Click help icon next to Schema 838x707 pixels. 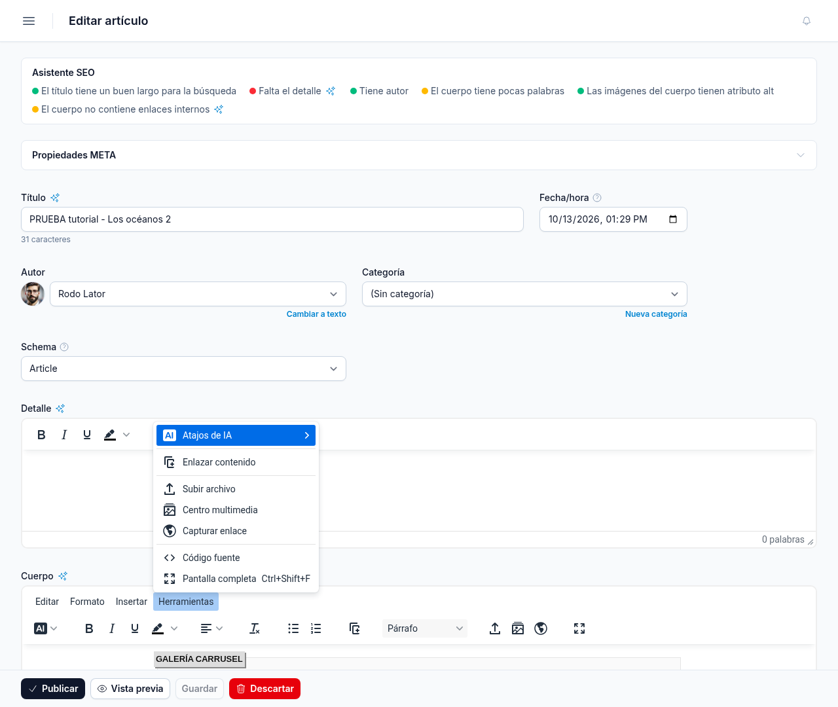[64, 347]
